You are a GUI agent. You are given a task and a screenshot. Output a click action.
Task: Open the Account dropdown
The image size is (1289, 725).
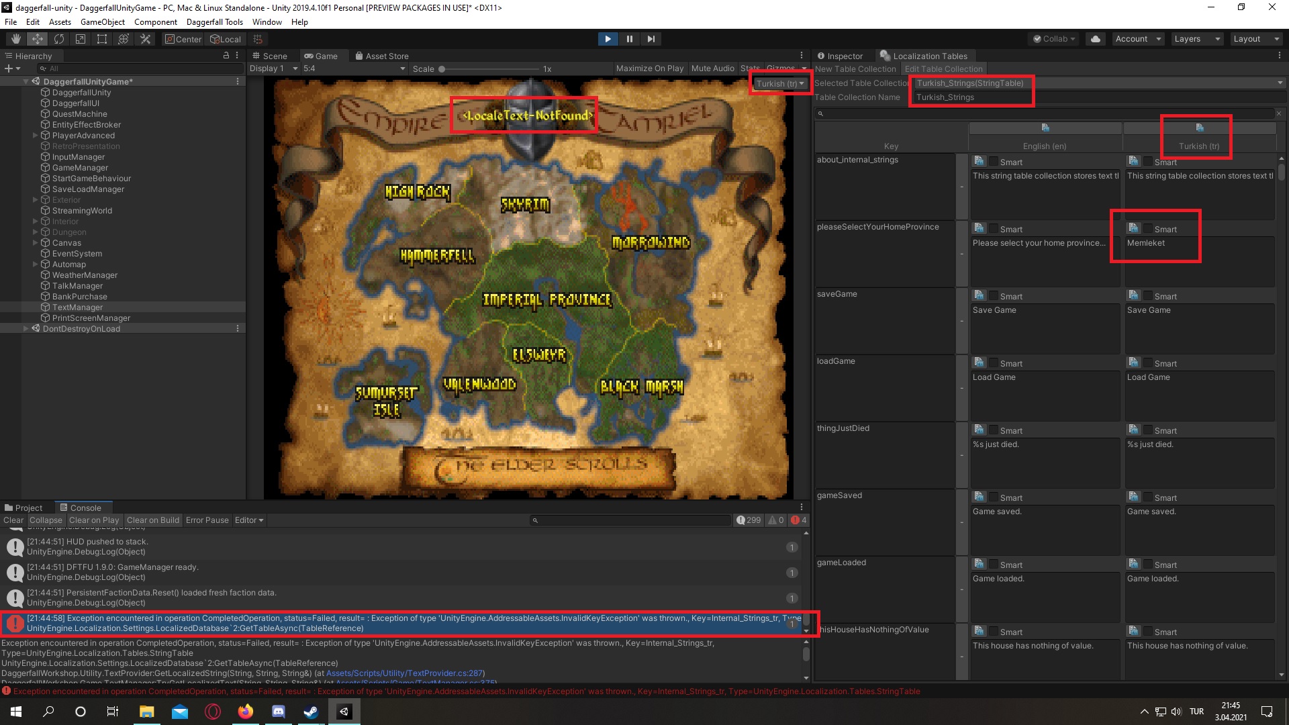click(1137, 39)
